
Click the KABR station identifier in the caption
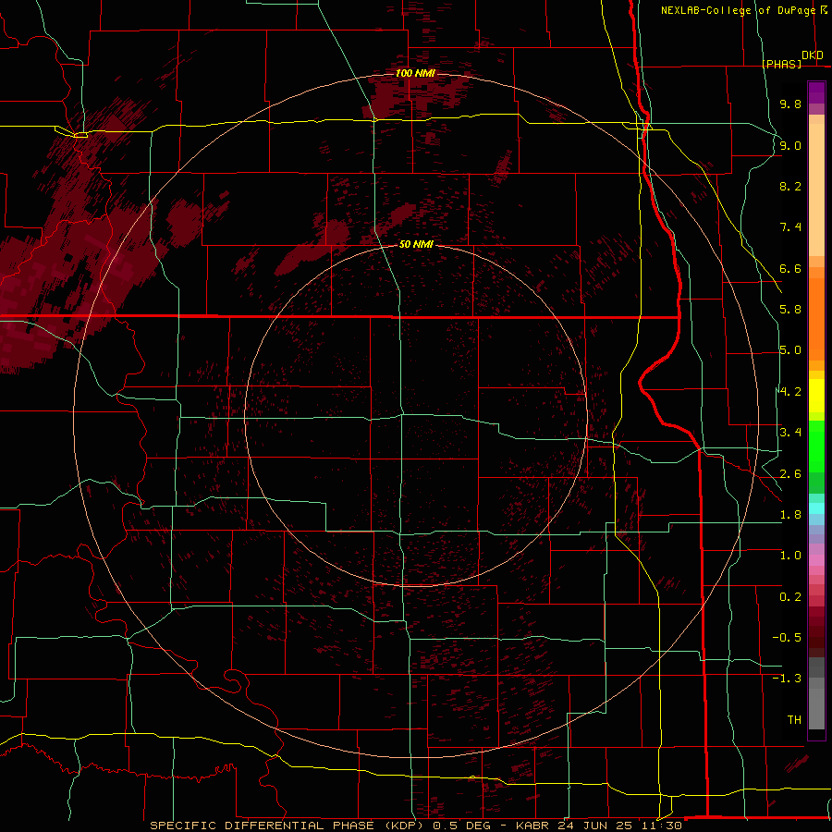(532, 826)
